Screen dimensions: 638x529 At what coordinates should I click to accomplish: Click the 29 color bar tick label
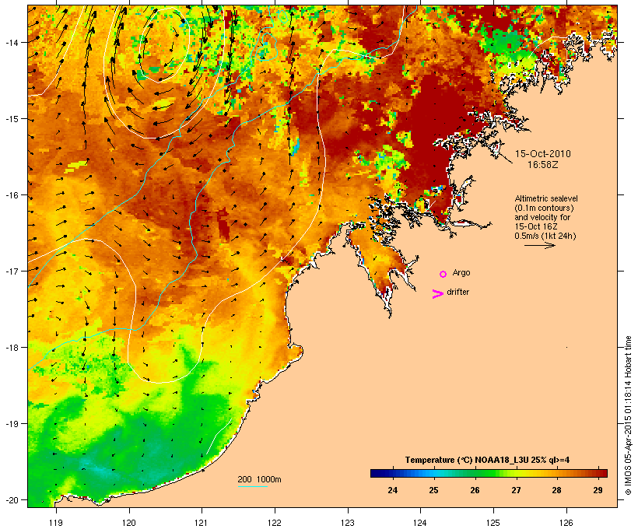pos(598,490)
